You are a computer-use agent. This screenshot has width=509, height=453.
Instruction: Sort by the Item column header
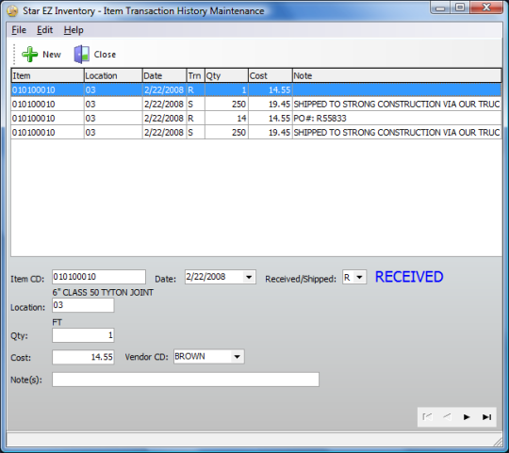[x=47, y=75]
